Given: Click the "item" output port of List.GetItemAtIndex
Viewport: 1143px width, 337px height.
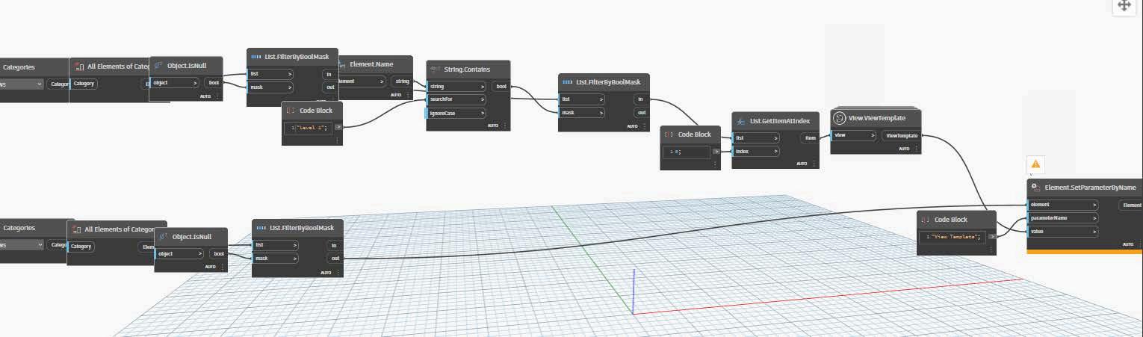Looking at the screenshot, I should click(809, 137).
